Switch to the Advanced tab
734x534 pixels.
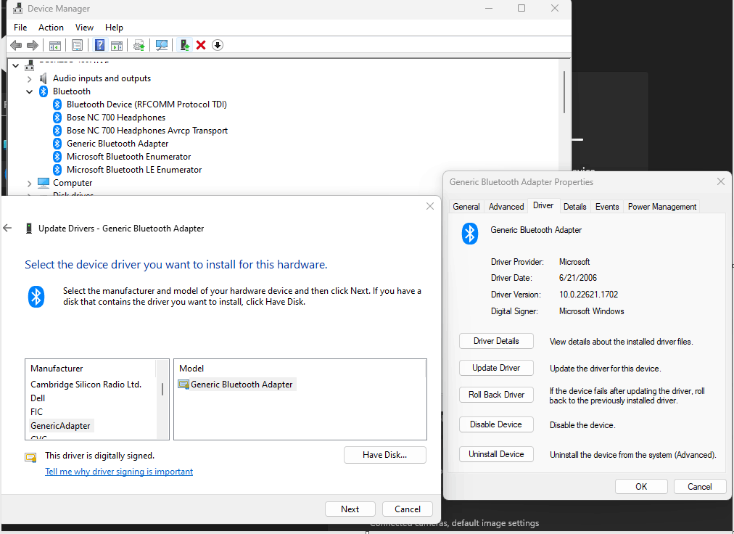click(506, 207)
